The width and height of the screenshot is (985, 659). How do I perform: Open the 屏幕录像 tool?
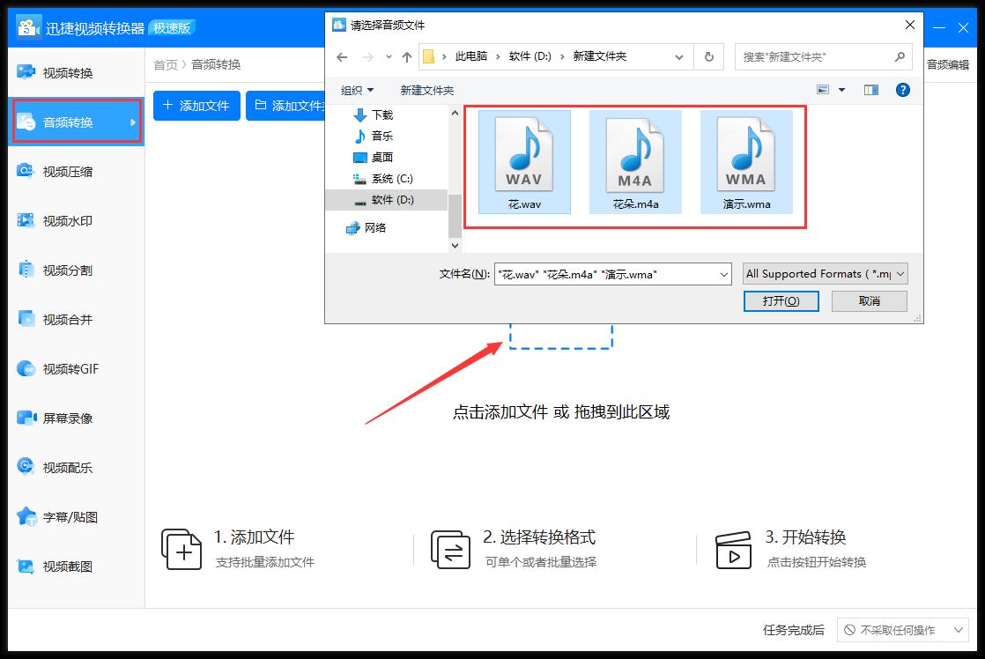tap(62, 418)
